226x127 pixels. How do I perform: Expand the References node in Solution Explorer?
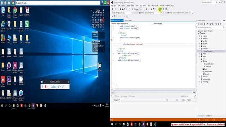click(200, 38)
